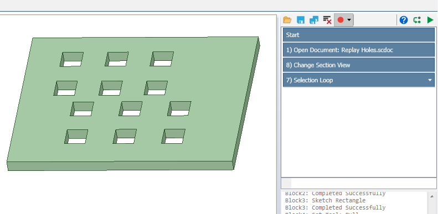Open Help with the blue question mark

(404, 20)
